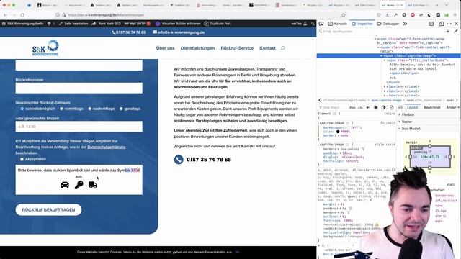Click the gewünschte Uhrzeit input field
461x259 pixels.
79,127
